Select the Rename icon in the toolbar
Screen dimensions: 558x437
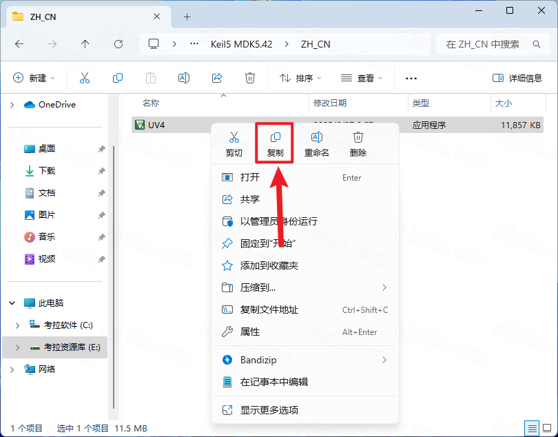[184, 77]
